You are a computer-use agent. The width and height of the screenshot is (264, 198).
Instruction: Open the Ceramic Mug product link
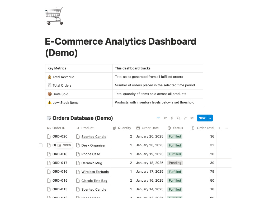92,163
